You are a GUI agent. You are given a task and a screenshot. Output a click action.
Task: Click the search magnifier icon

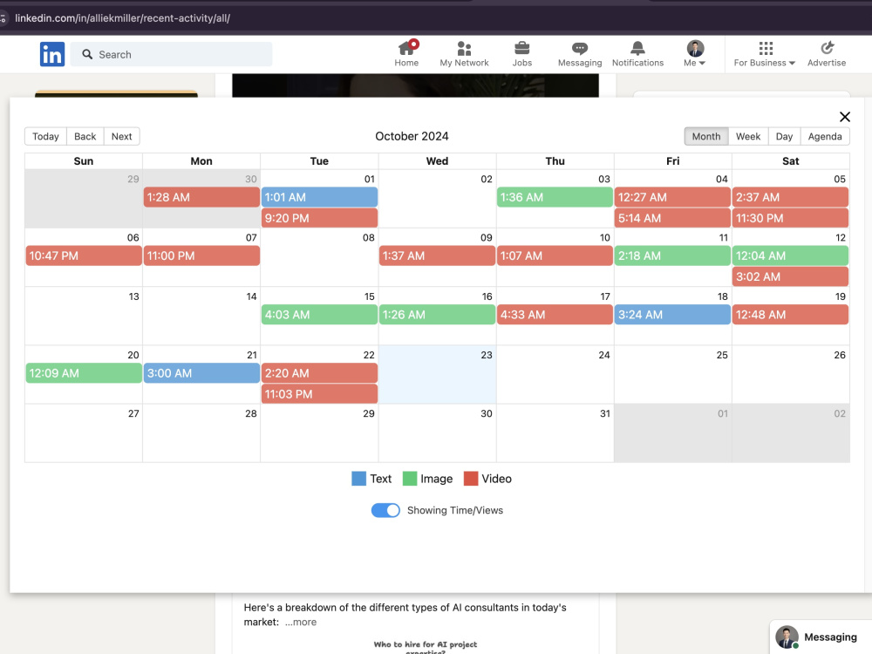coord(87,54)
